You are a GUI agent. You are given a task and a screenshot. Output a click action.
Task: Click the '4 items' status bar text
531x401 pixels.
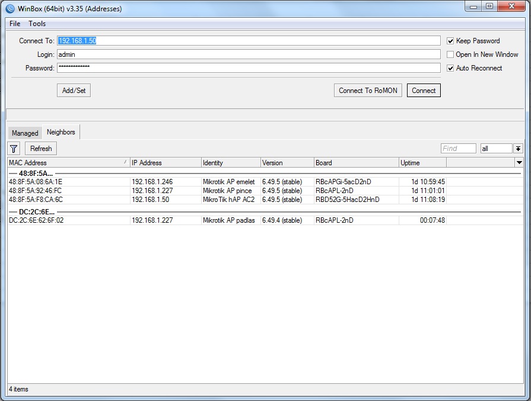coord(18,389)
